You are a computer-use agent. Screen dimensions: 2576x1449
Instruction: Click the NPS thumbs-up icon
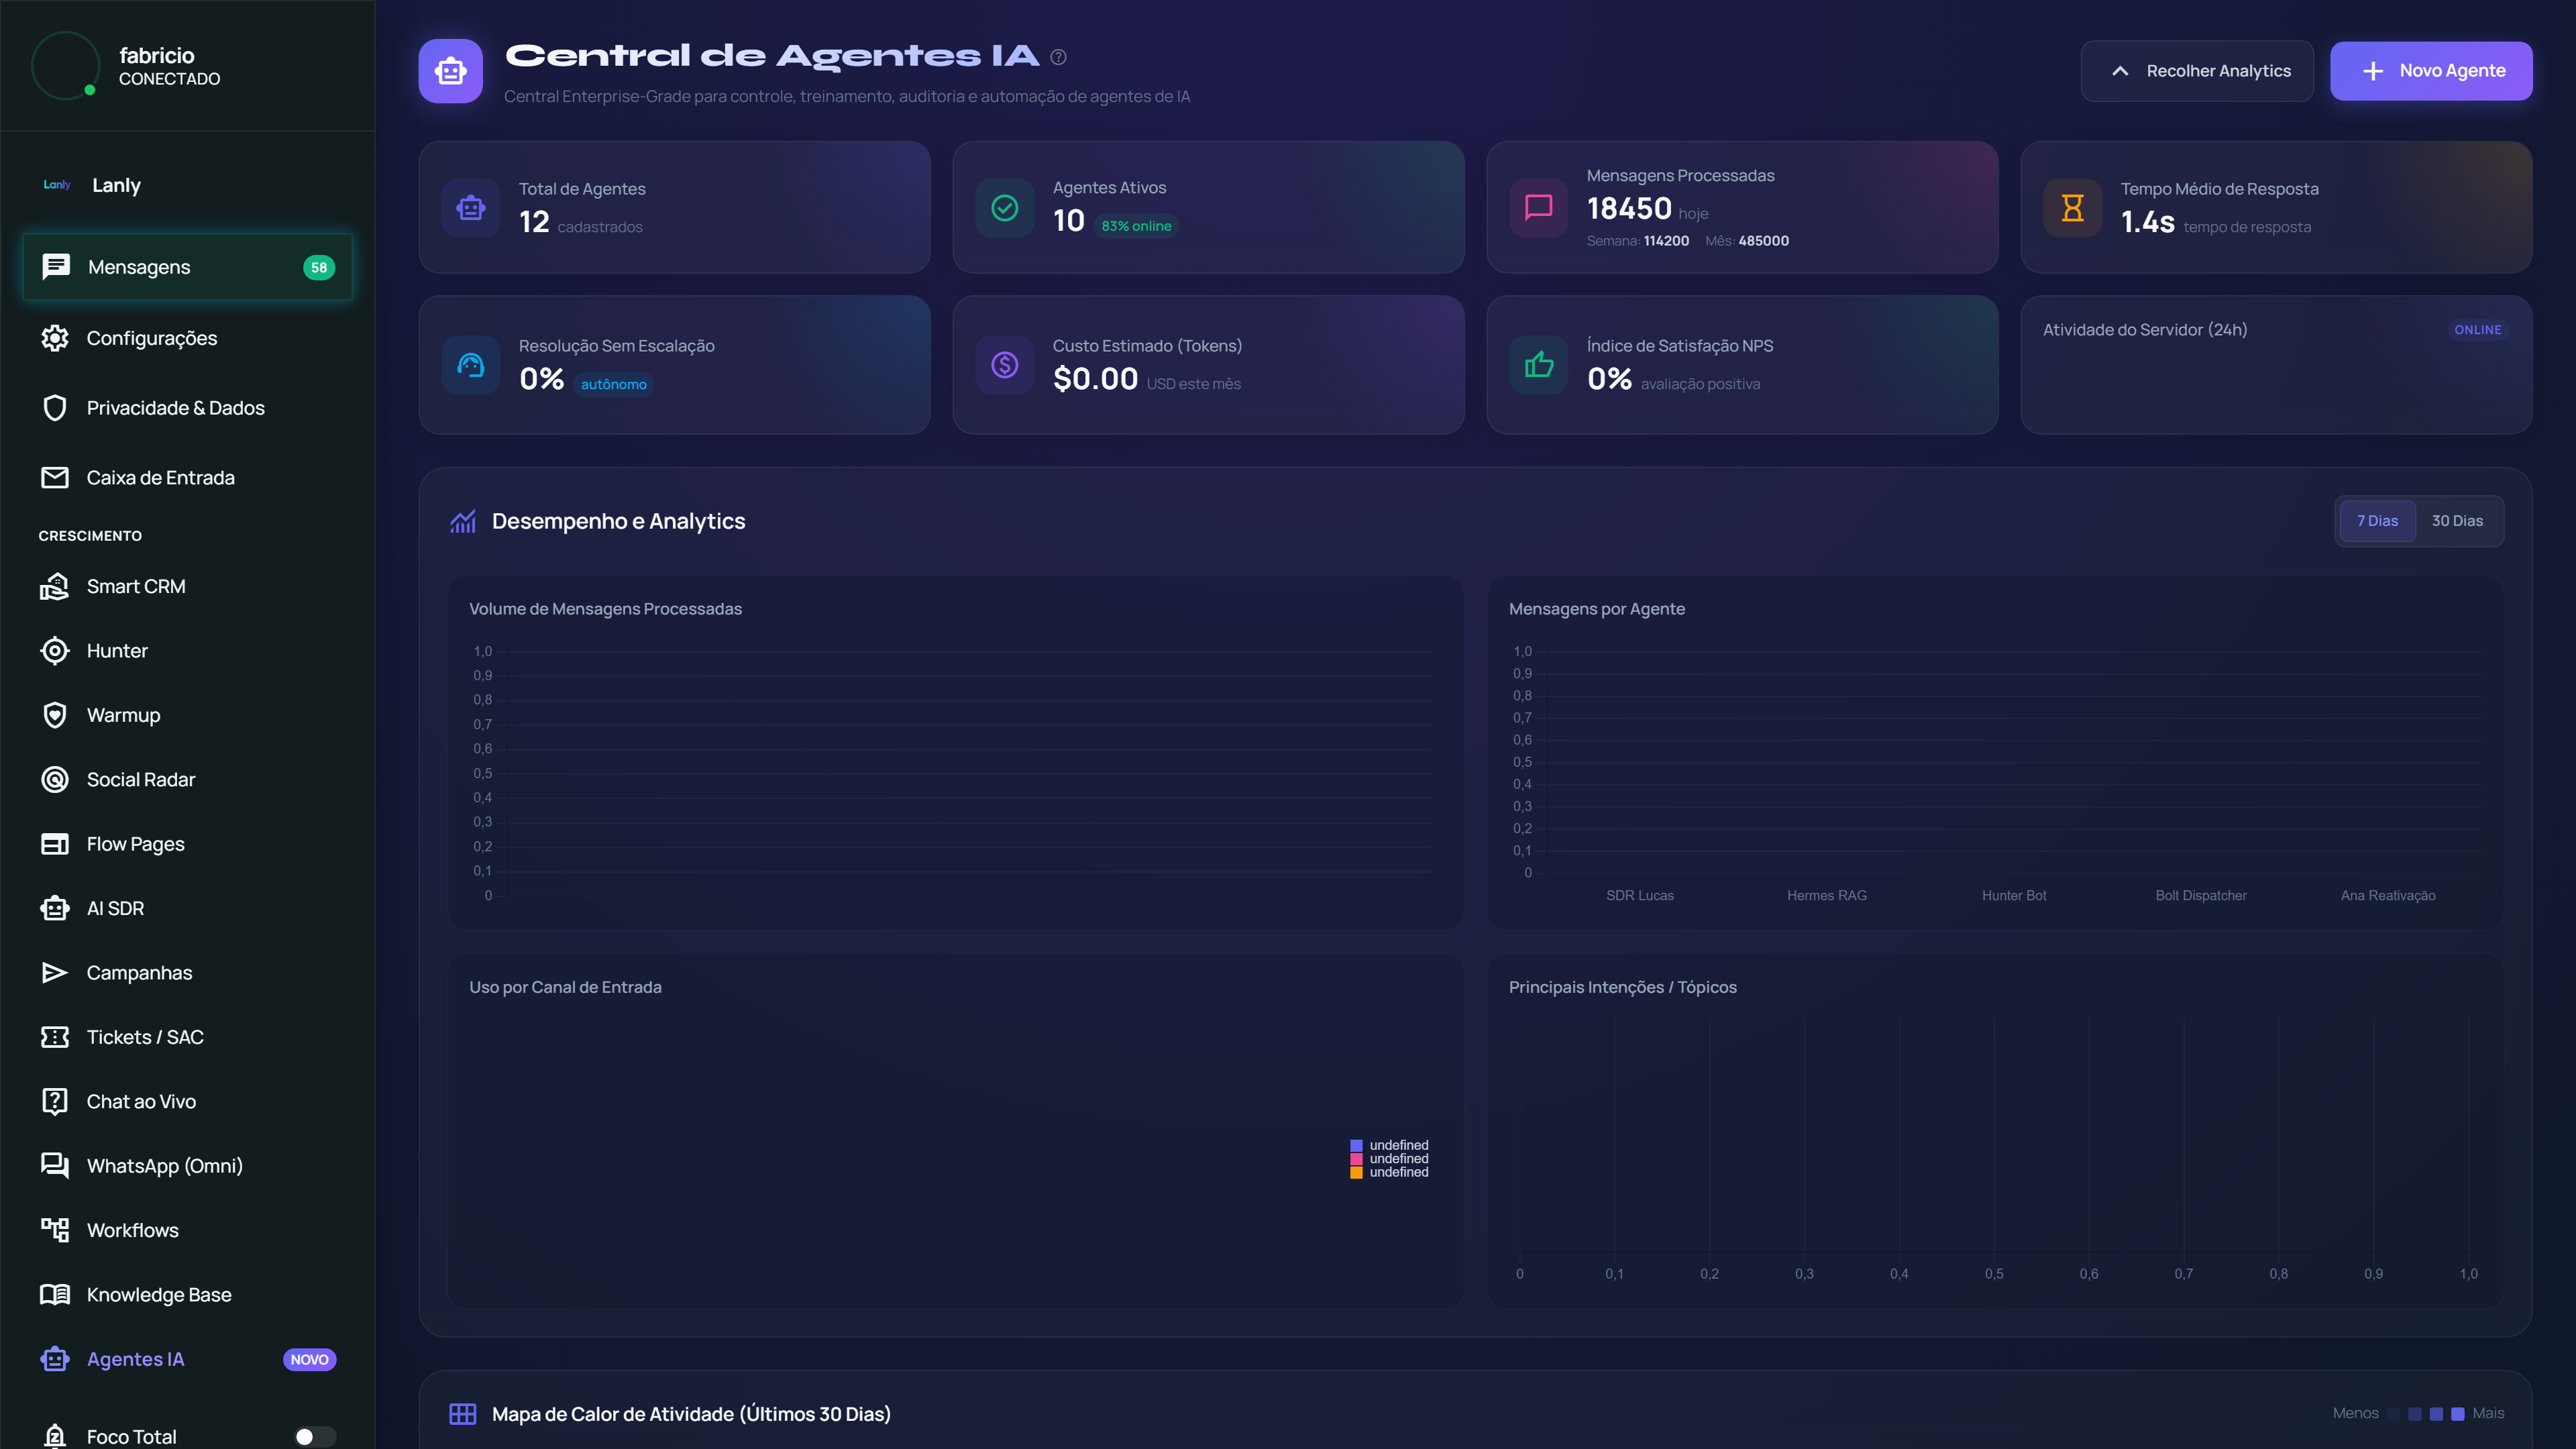click(1539, 365)
